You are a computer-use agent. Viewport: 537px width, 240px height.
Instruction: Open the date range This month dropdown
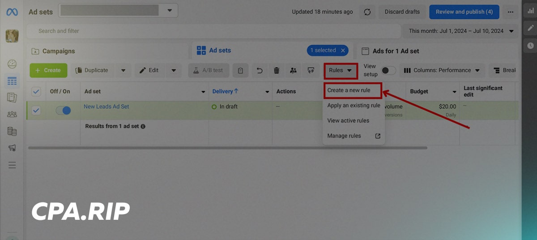[x=461, y=31]
